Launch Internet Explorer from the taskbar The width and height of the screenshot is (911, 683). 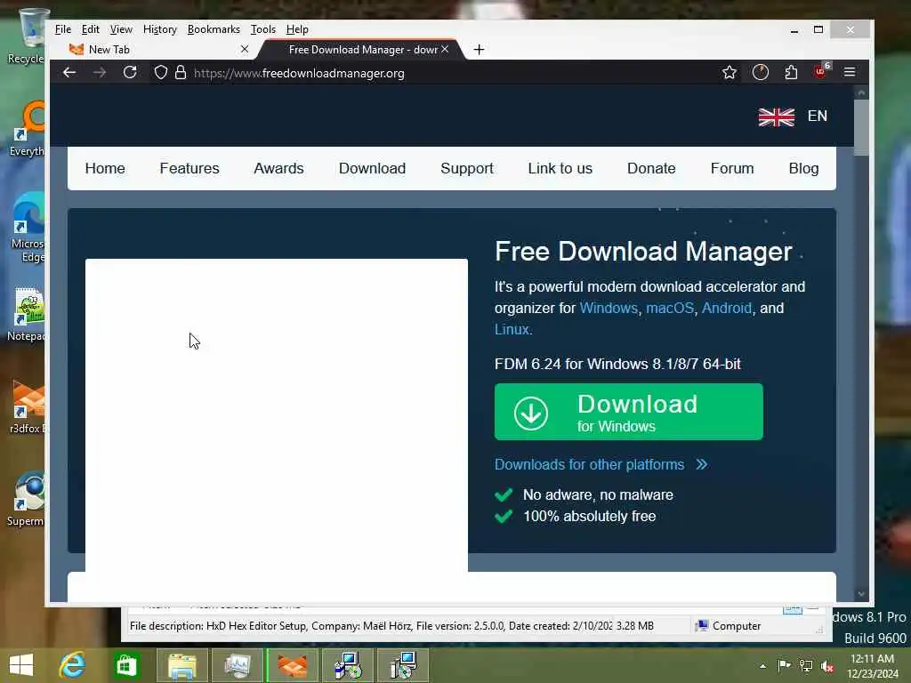coord(72,665)
